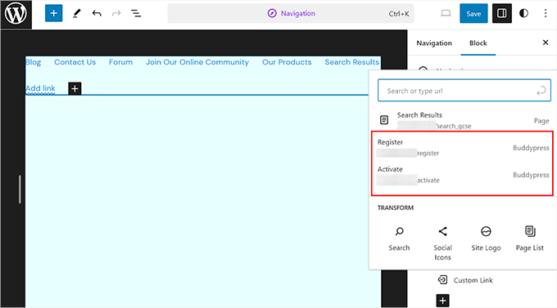Transform the block to Search
Screen dimensions: 557x308
tap(399, 239)
